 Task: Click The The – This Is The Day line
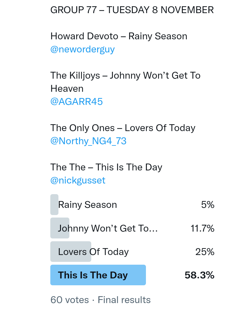click(106, 167)
